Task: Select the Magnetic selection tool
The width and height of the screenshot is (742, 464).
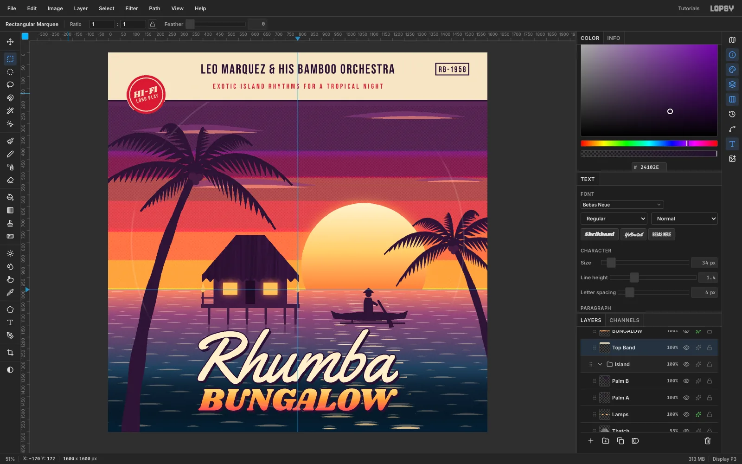Action: [10, 98]
